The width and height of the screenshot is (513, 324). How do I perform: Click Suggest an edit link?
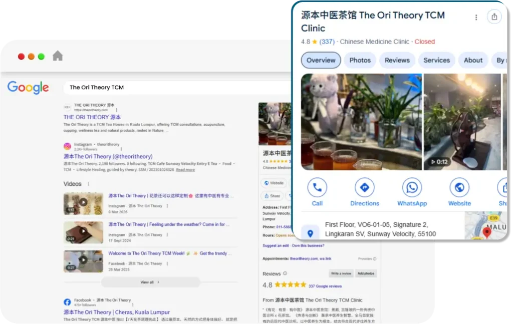tap(276, 245)
